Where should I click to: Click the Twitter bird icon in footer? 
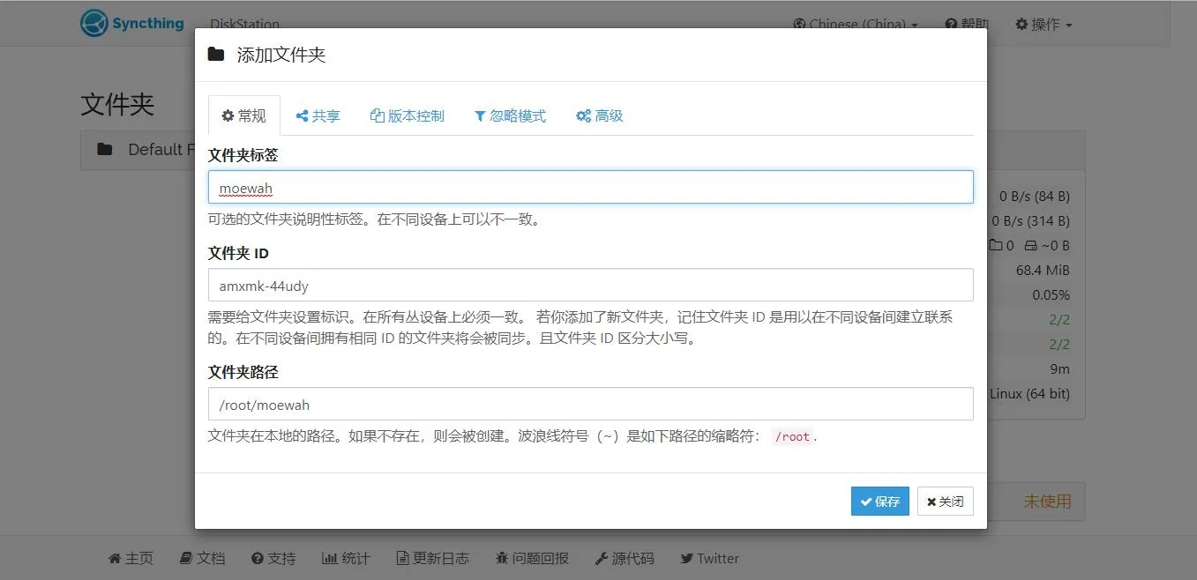pyautogui.click(x=687, y=558)
